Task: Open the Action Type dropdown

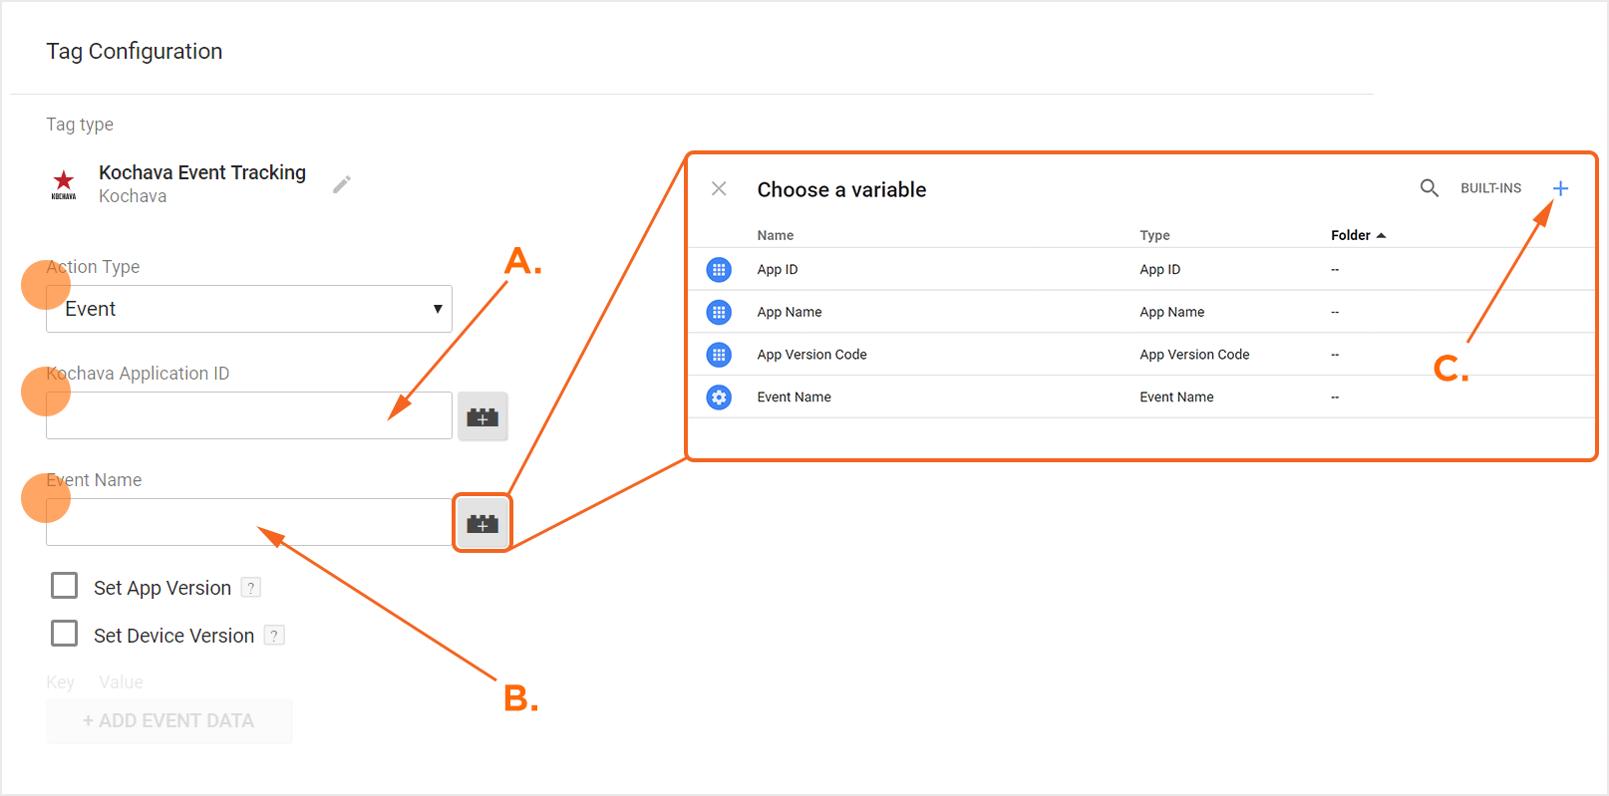Action: tap(249, 309)
